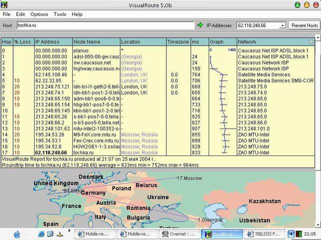Viewport: 321px width, 240px height.
Task: Click the % Loss column header
Action: [24, 42]
